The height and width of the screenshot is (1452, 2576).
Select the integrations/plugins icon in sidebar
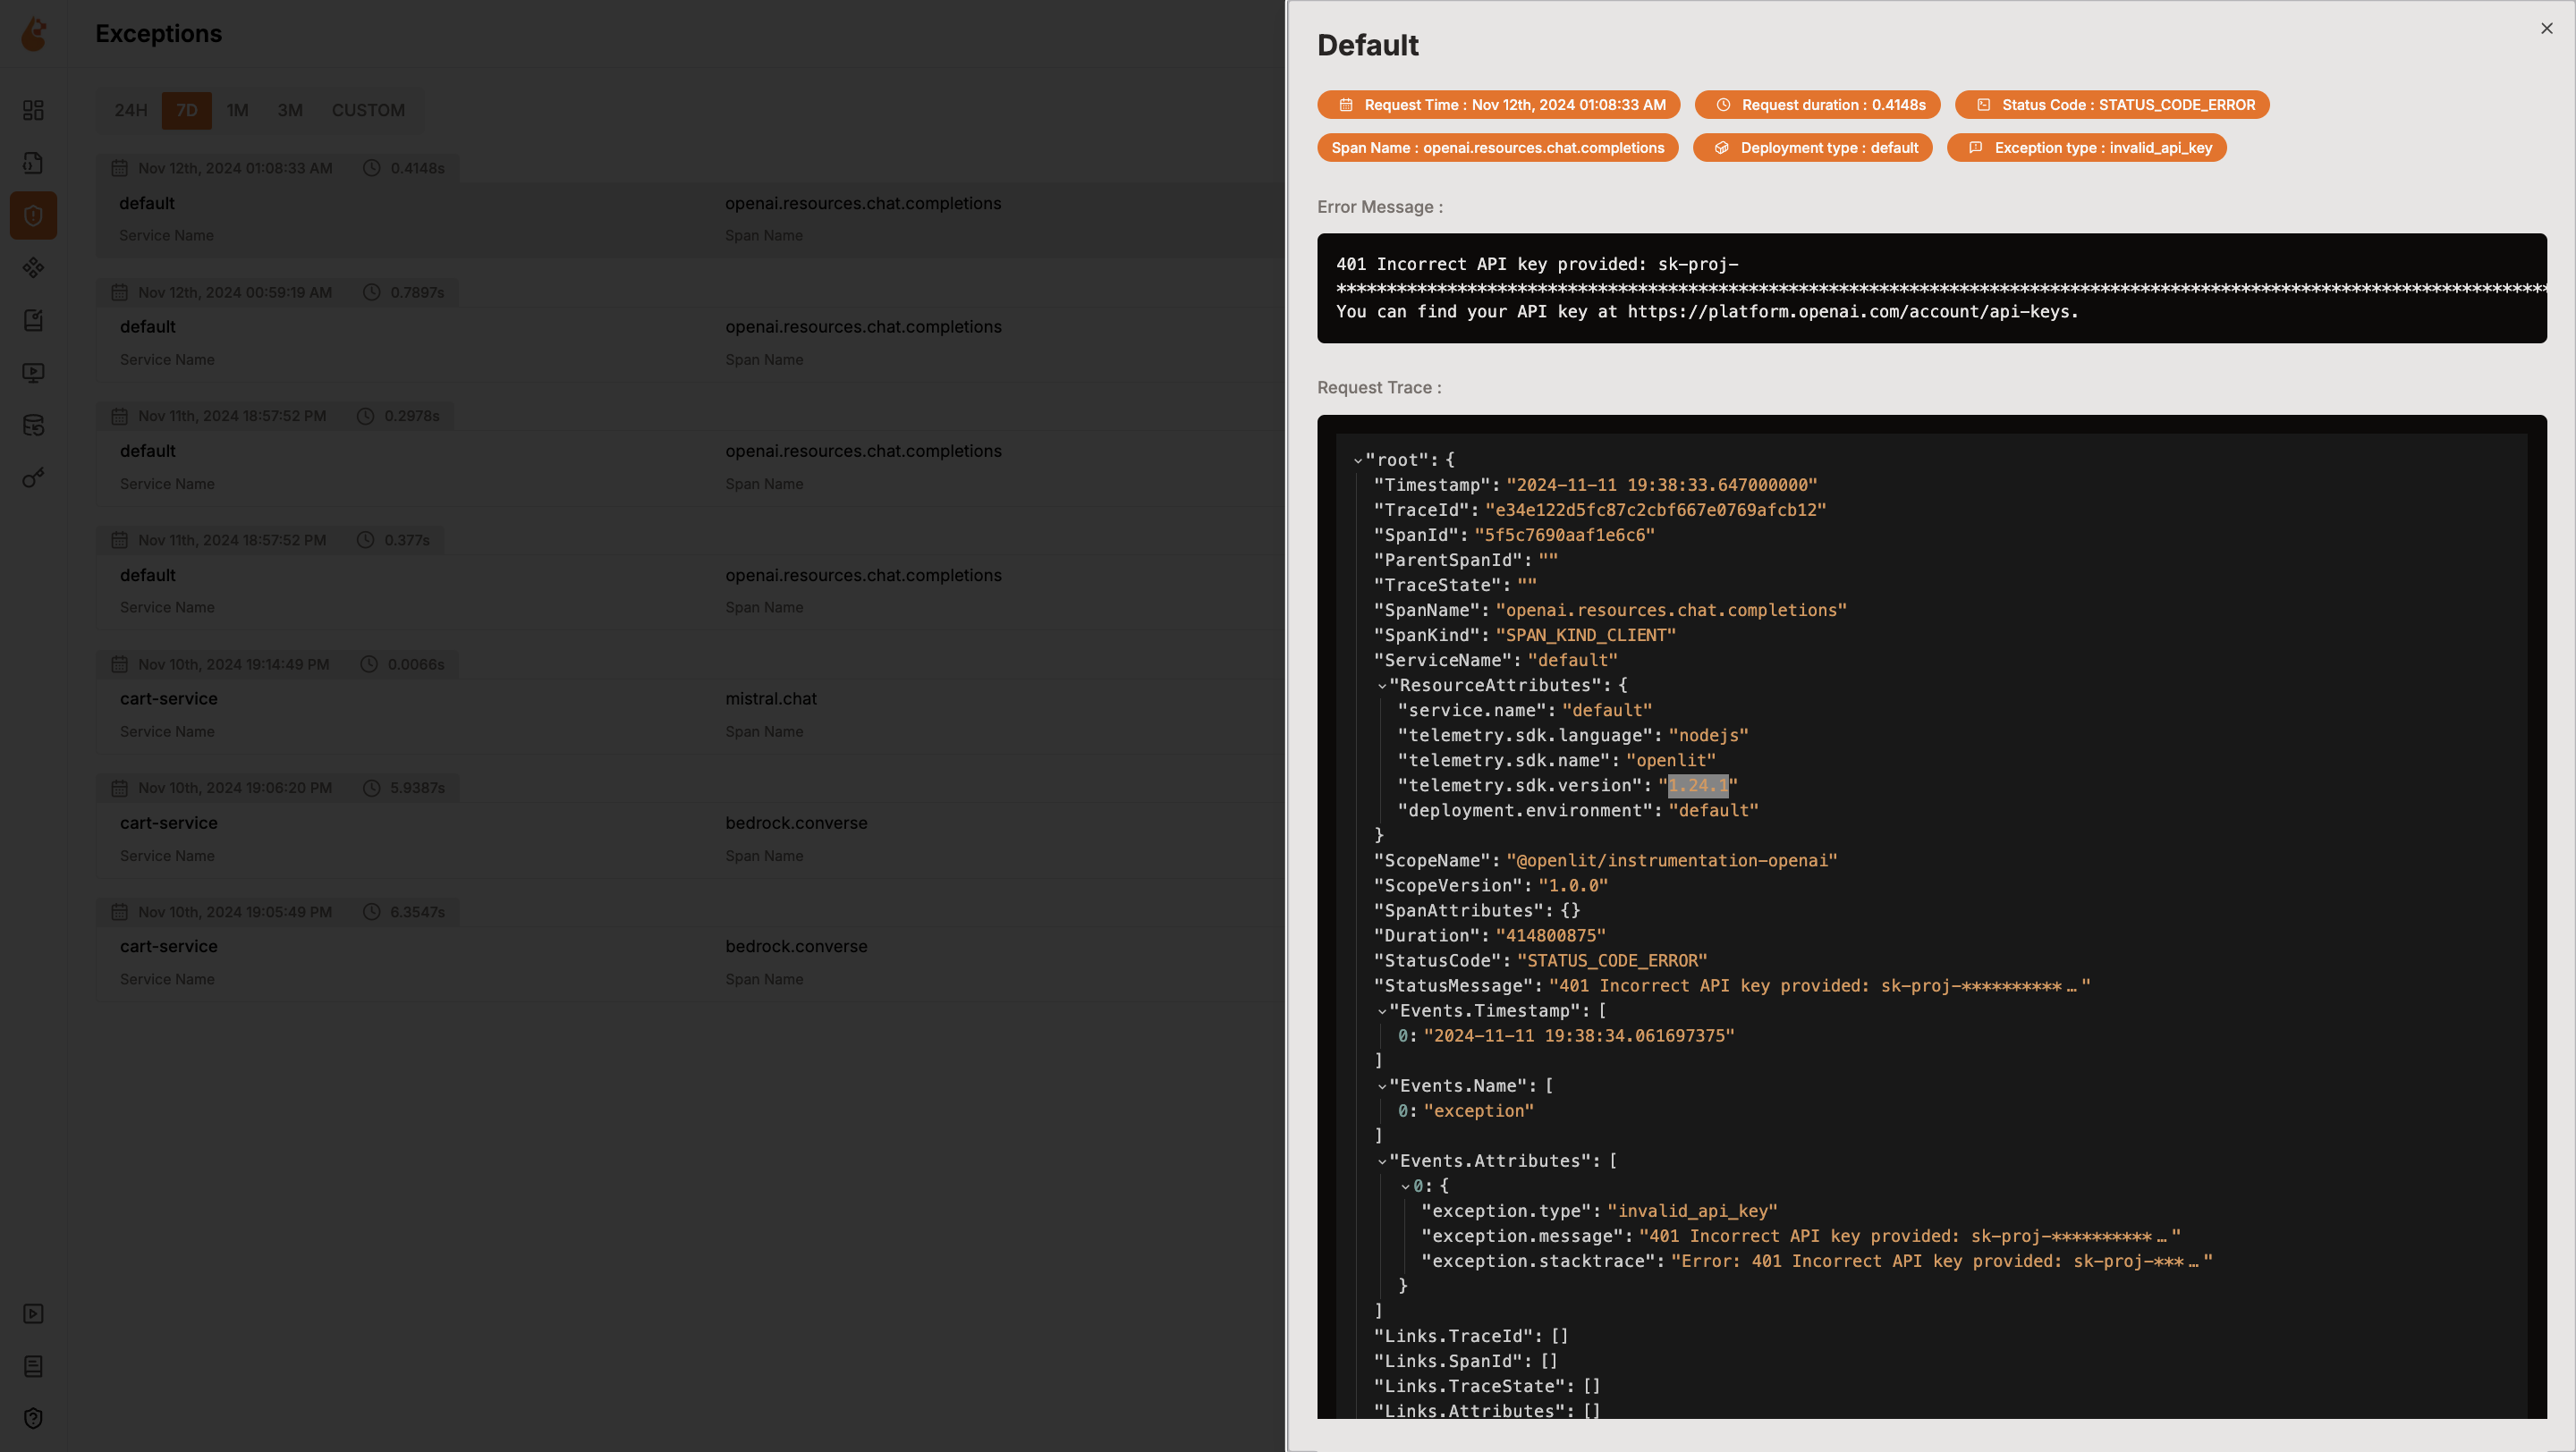[34, 269]
